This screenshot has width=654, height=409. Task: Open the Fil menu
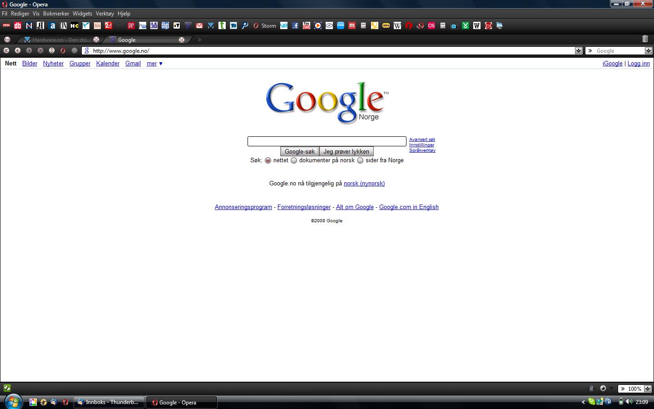(5, 14)
